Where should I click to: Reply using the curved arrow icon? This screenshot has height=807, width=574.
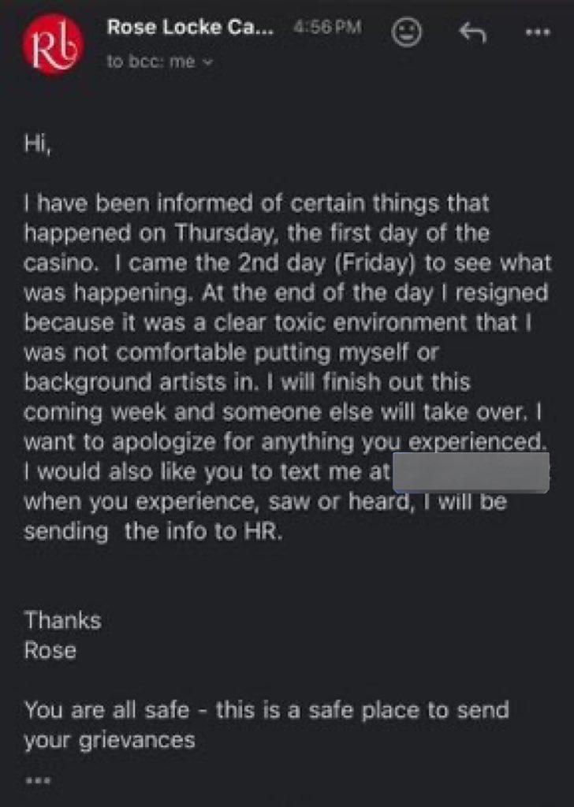click(x=471, y=32)
